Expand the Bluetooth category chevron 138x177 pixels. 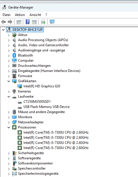click(9, 56)
